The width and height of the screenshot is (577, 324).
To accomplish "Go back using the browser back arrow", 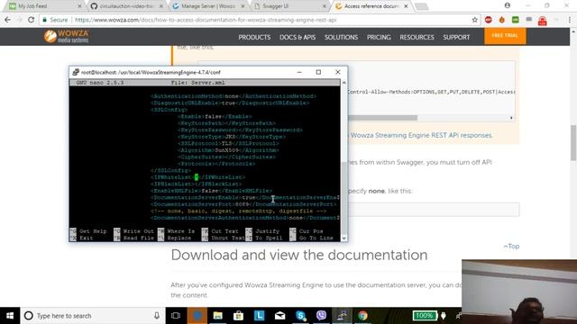I will pos(8,20).
